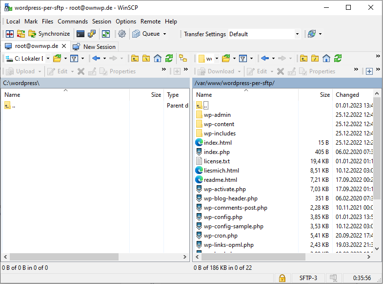Click the remote panel Filter icon

tap(243, 59)
